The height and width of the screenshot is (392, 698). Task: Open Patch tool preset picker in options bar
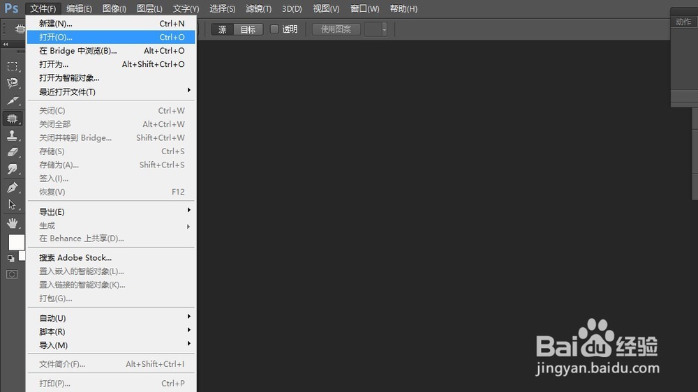click(x=20, y=29)
